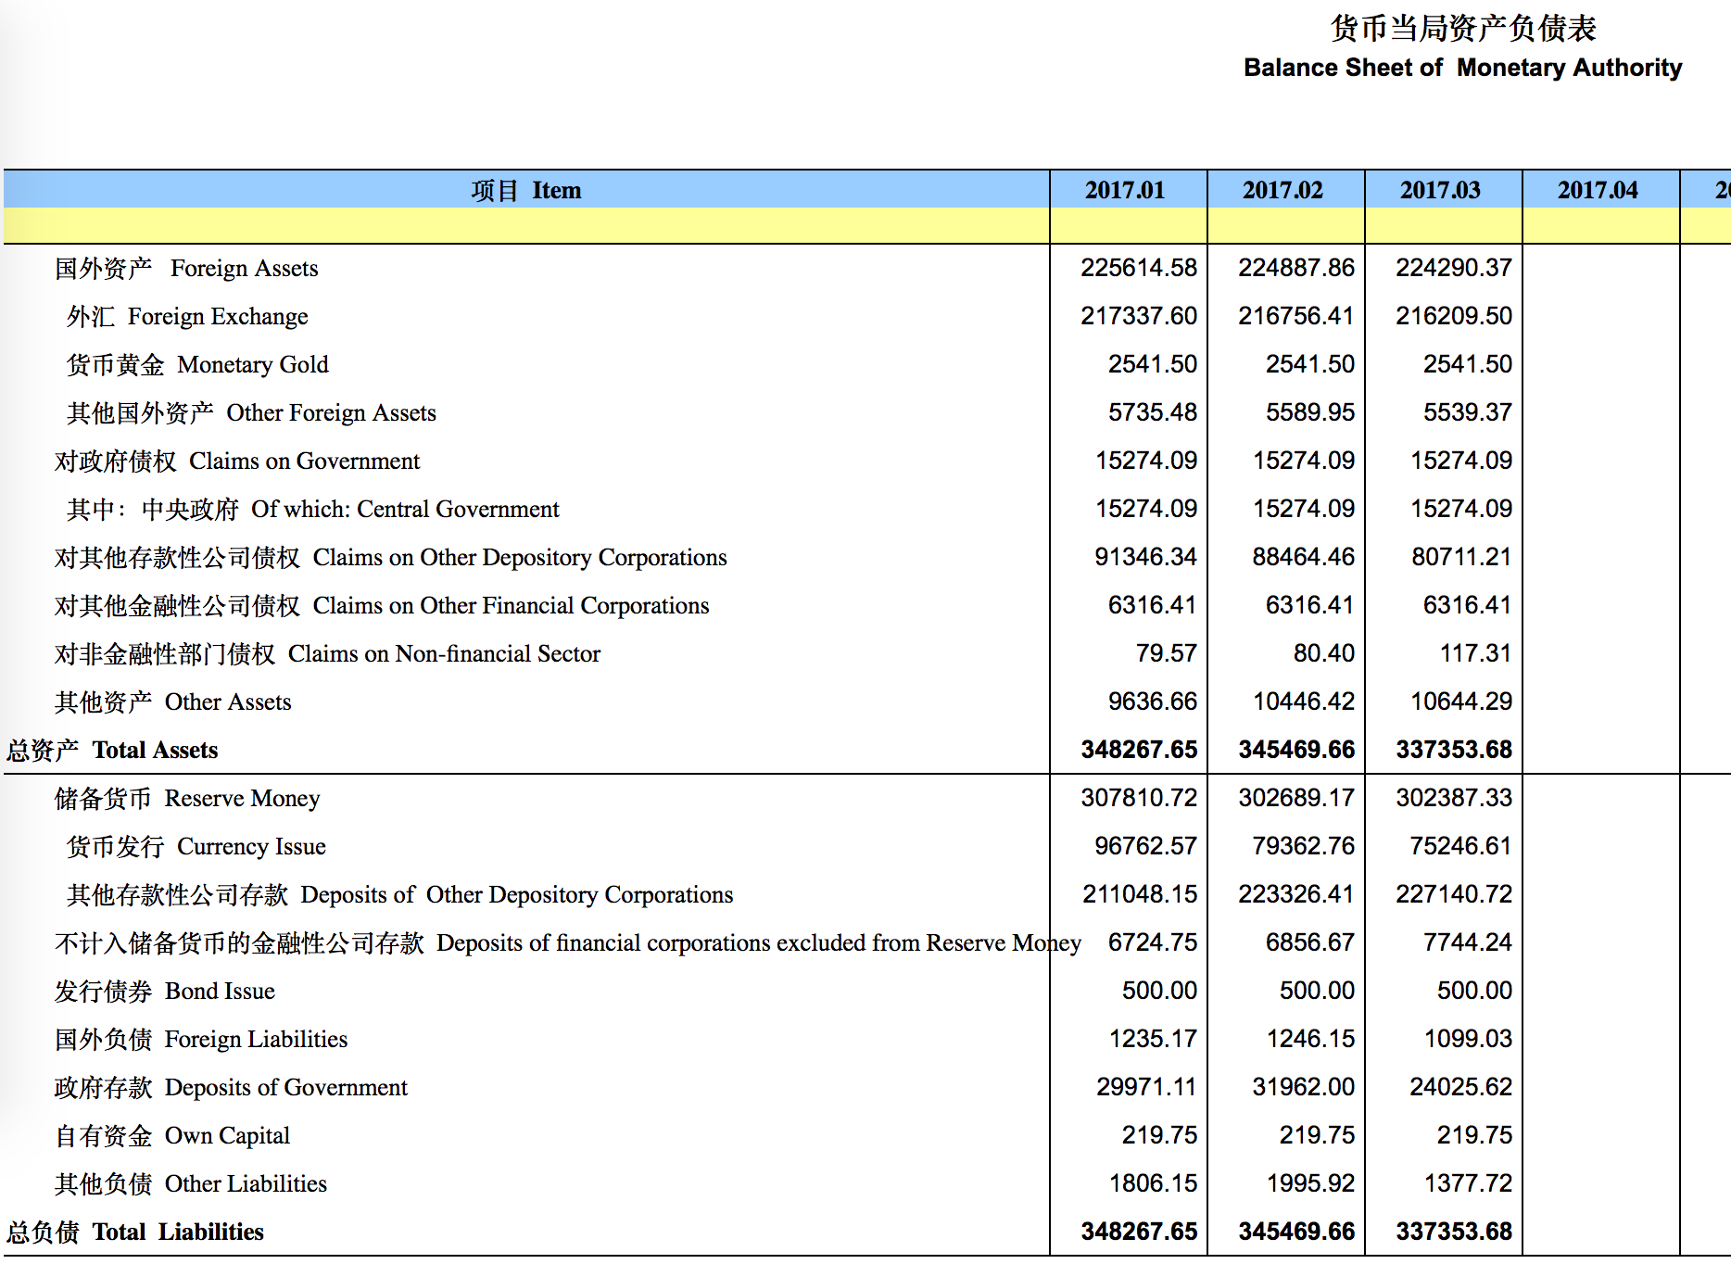Select the 'Claims on Government' row label
This screenshot has width=1731, height=1264.
237,461
